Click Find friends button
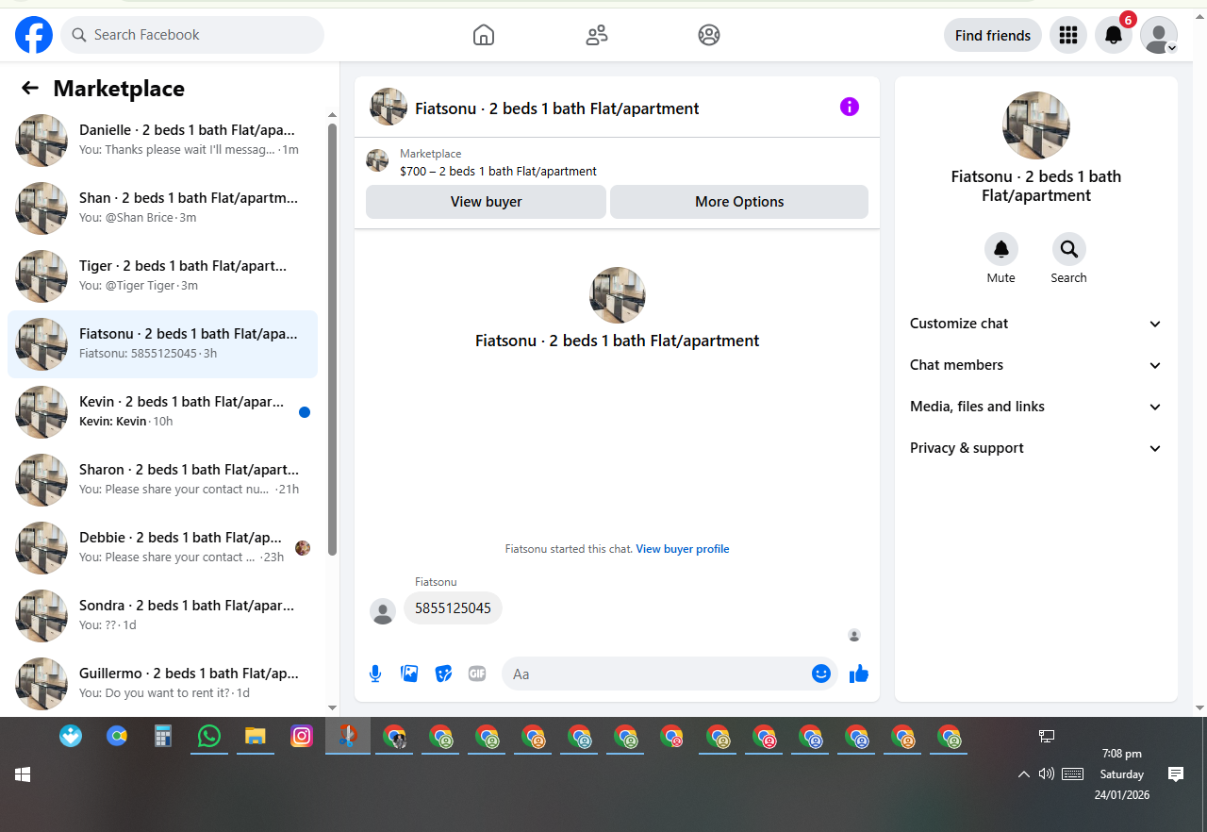Image resolution: width=1207 pixels, height=832 pixels. coord(993,35)
